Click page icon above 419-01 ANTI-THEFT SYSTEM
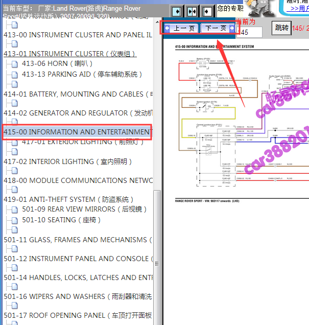The height and width of the screenshot is (325, 309). (x=14, y=190)
